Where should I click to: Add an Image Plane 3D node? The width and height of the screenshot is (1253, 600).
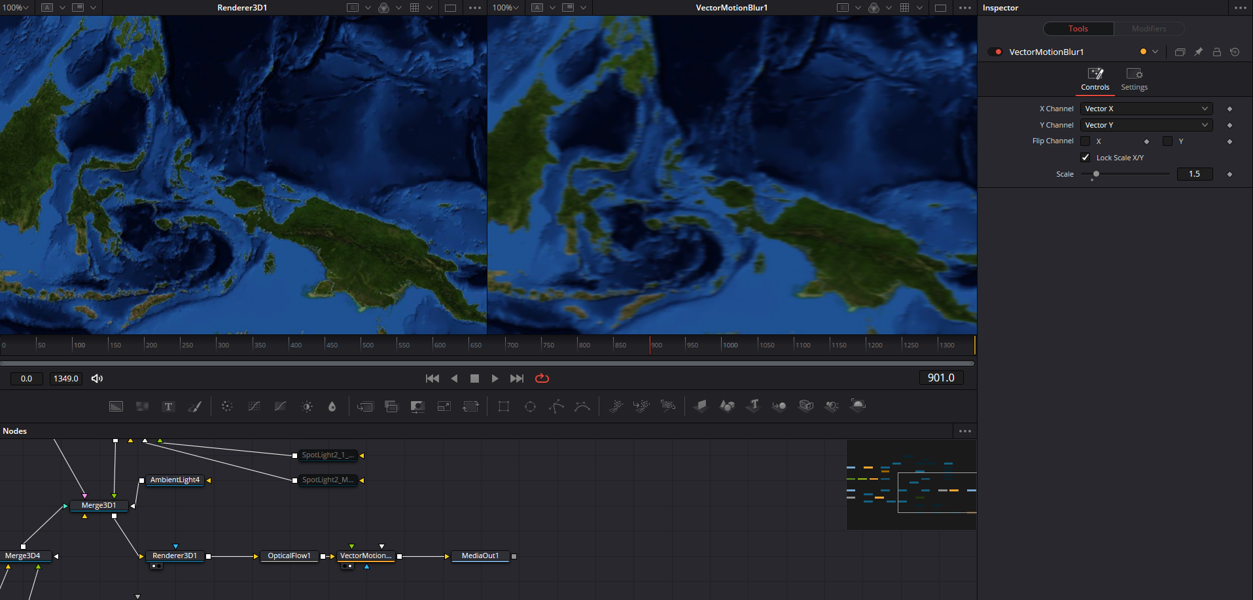[701, 406]
